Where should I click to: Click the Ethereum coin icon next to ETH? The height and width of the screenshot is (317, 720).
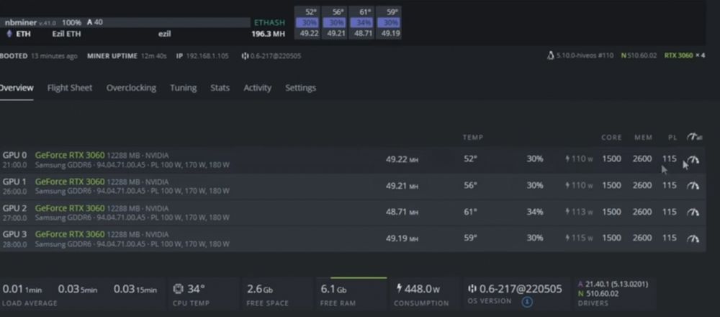9,34
